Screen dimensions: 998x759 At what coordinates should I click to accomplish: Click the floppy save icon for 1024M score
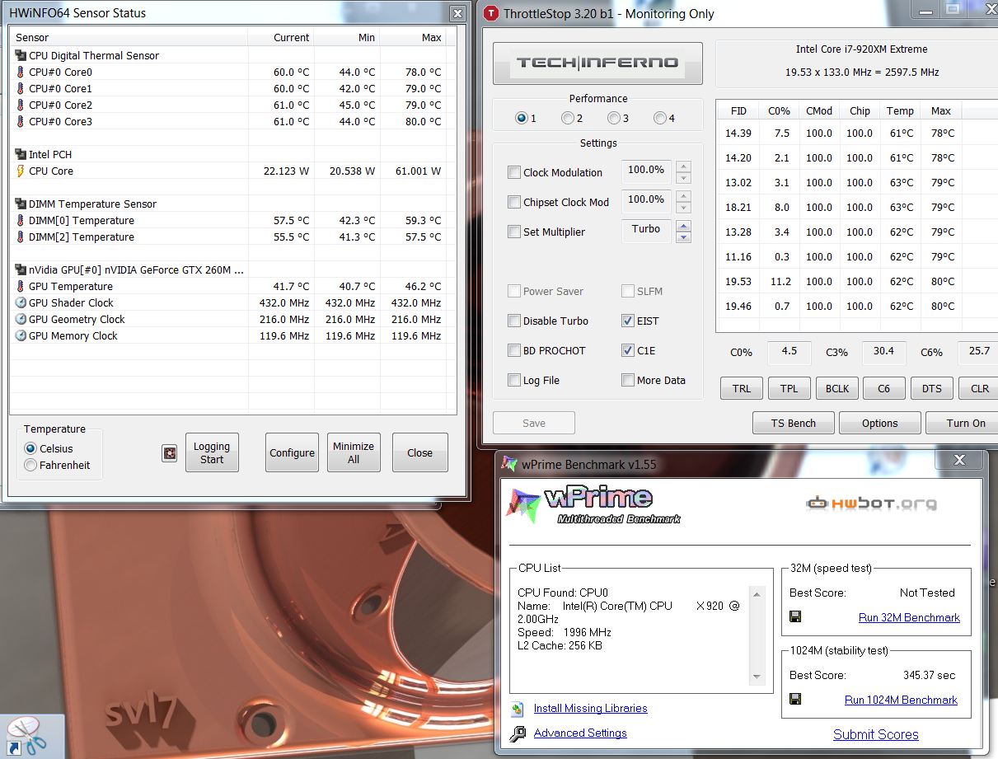795,699
